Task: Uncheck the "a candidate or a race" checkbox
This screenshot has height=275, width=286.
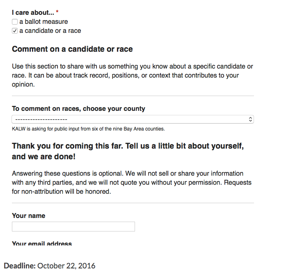Action: 15,31
